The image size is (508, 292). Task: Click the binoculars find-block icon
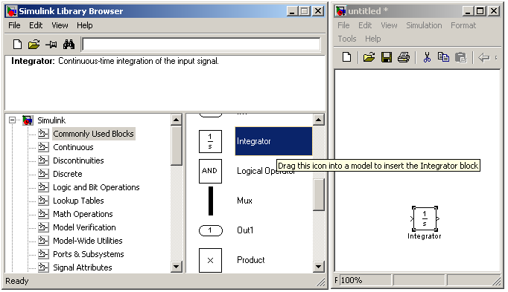pyautogui.click(x=69, y=45)
